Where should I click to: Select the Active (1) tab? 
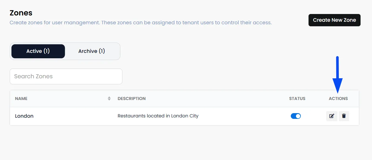pos(38,51)
